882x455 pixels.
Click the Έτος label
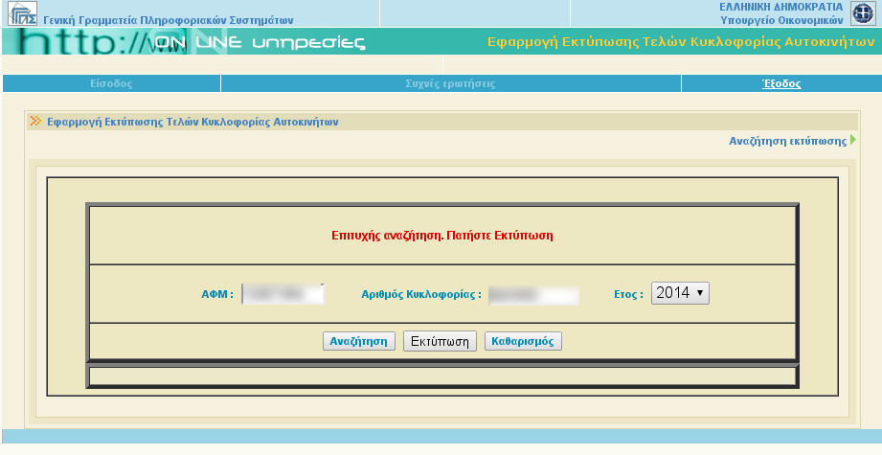pos(629,294)
